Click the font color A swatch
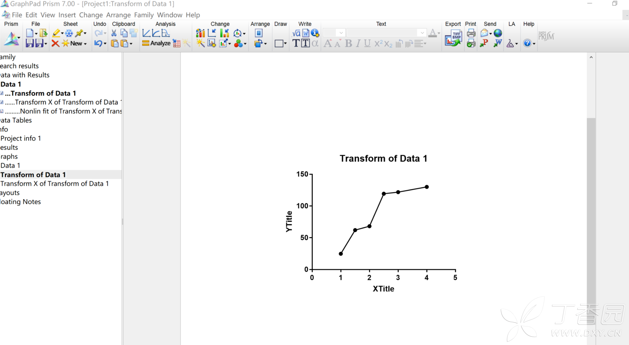 tap(433, 33)
